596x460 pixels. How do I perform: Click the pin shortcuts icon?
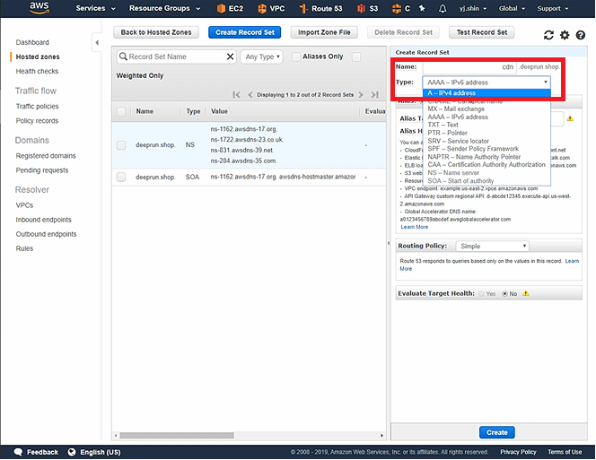[422, 8]
